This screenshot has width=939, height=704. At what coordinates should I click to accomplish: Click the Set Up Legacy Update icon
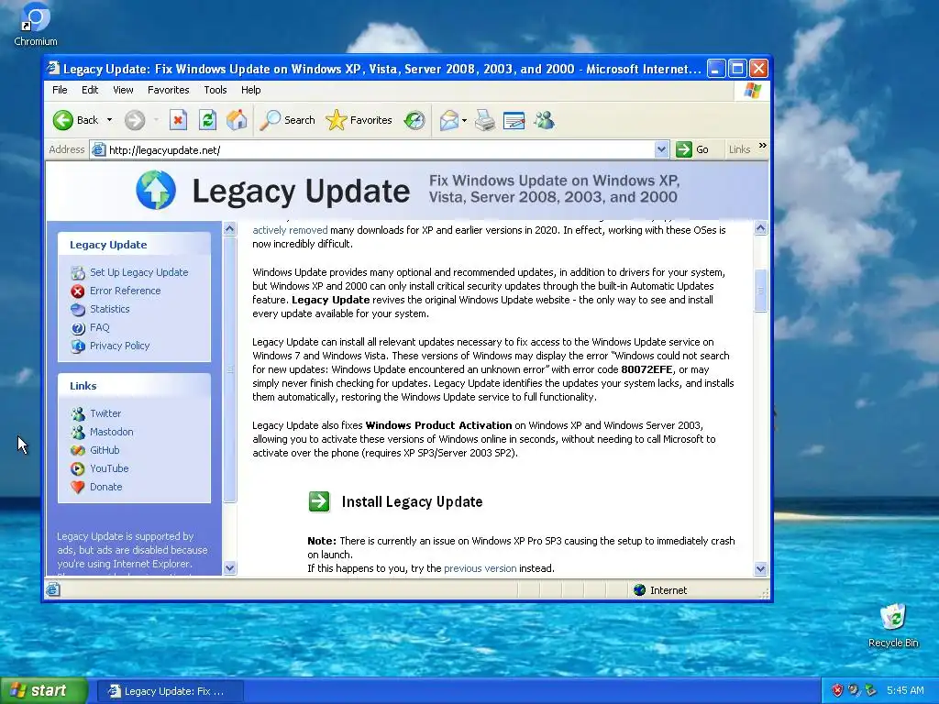(x=78, y=273)
